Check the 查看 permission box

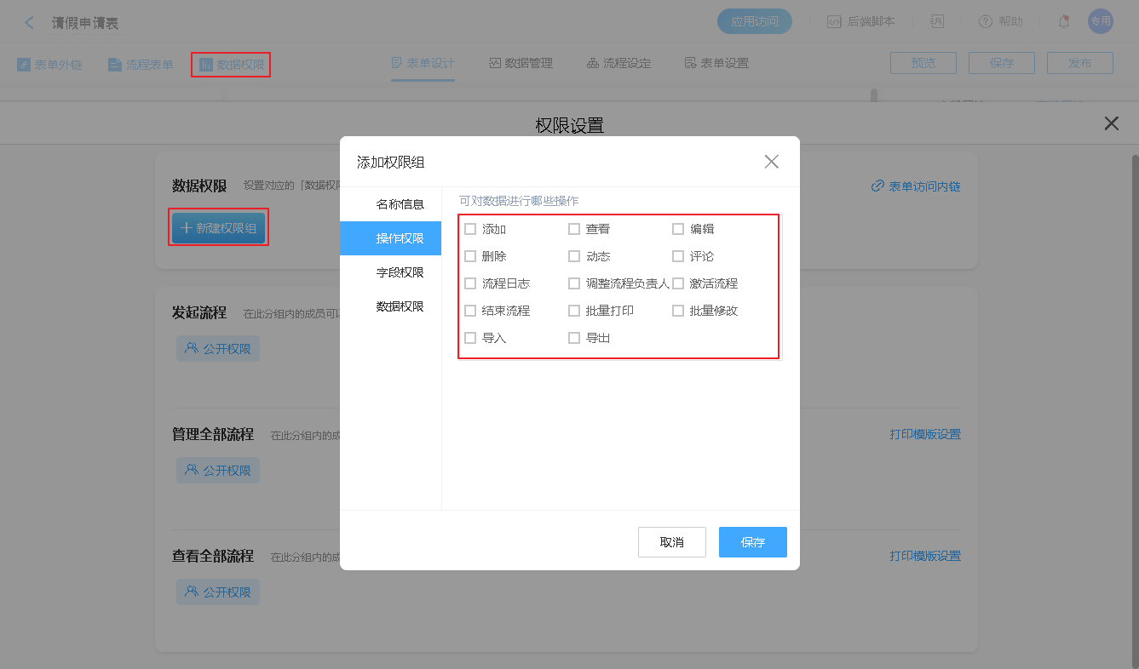(x=574, y=229)
